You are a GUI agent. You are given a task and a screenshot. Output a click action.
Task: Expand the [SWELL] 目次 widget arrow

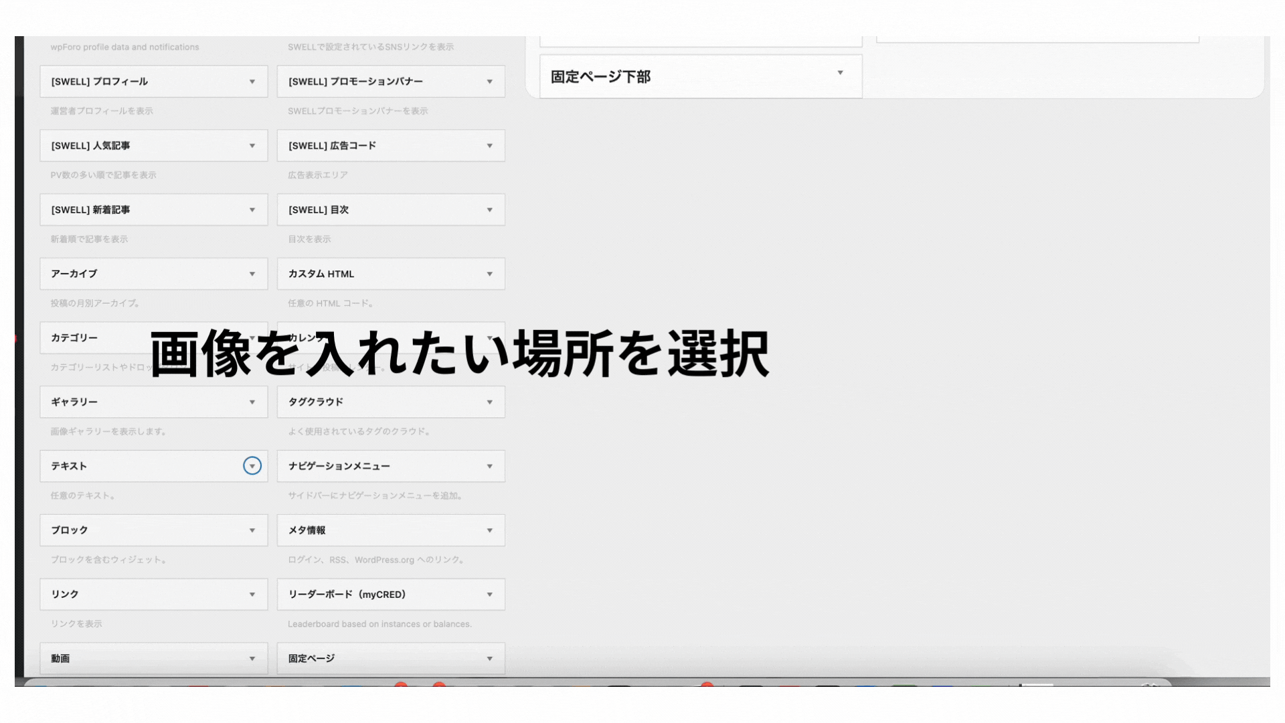(x=490, y=210)
